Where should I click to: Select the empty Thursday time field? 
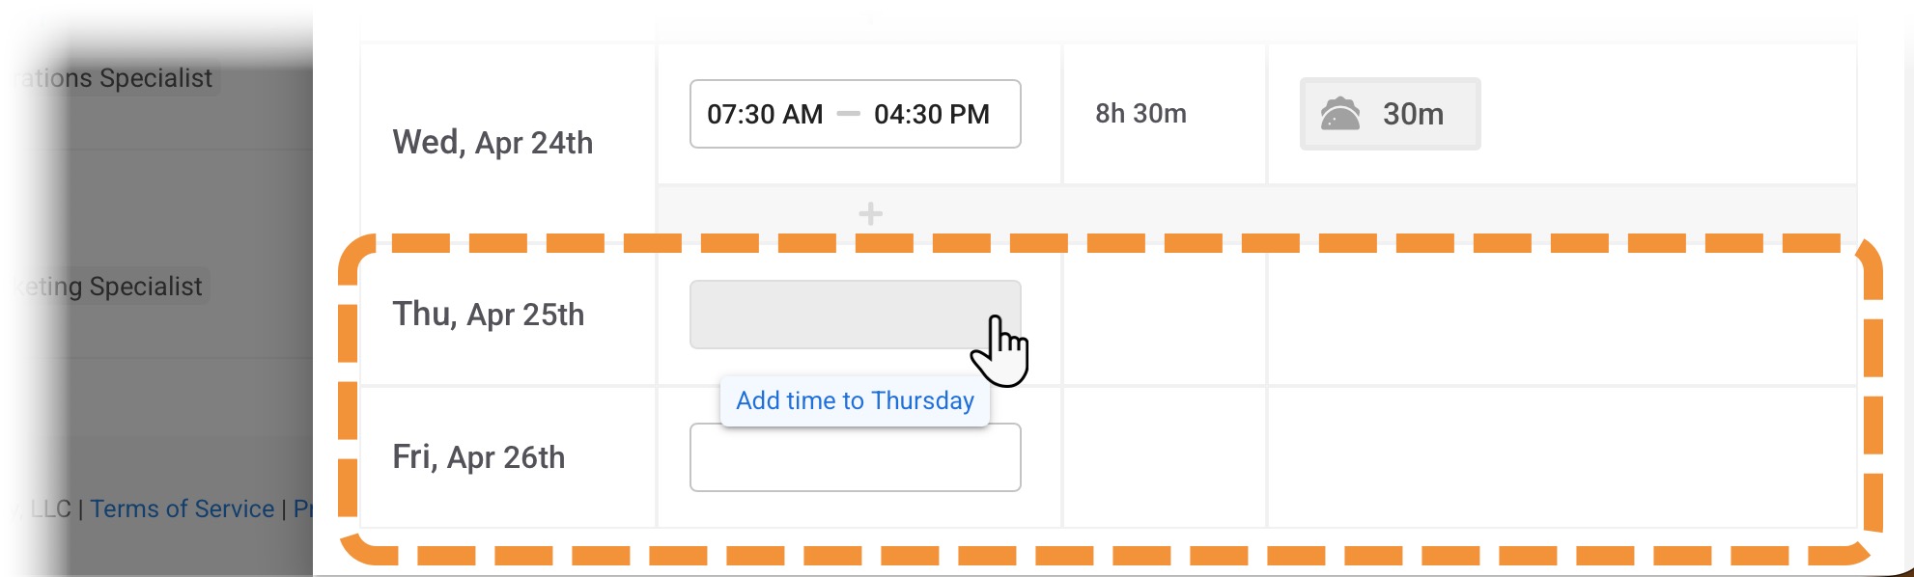855,315
